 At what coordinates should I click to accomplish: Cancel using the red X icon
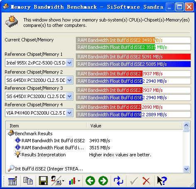click(x=146, y=181)
